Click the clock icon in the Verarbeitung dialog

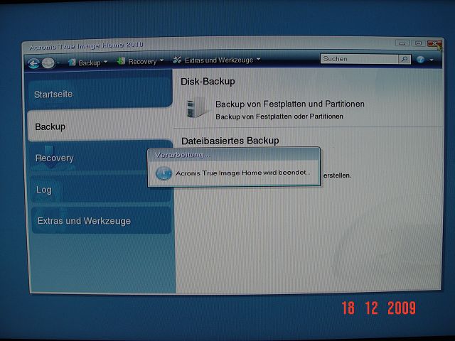pos(164,173)
